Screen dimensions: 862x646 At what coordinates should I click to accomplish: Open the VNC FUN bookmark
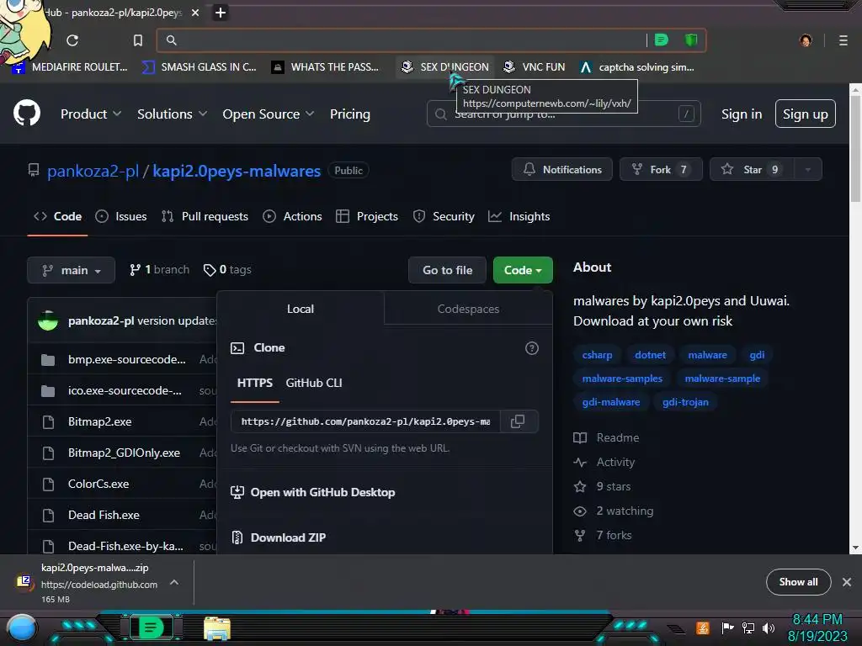click(x=534, y=67)
